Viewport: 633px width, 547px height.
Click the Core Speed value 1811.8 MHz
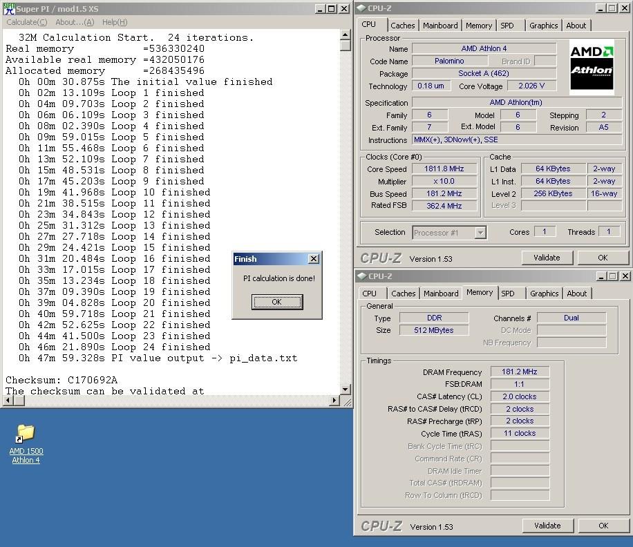coord(444,169)
